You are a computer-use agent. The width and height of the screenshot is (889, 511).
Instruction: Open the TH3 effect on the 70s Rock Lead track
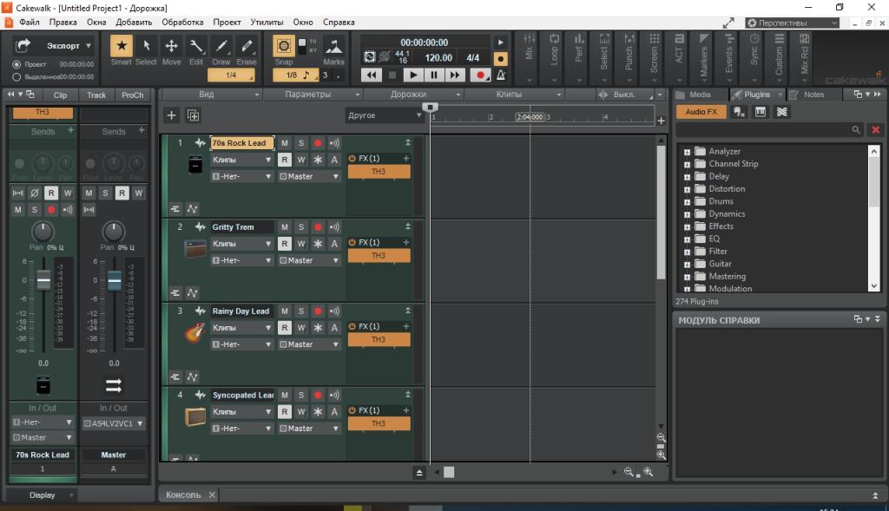[x=379, y=172]
